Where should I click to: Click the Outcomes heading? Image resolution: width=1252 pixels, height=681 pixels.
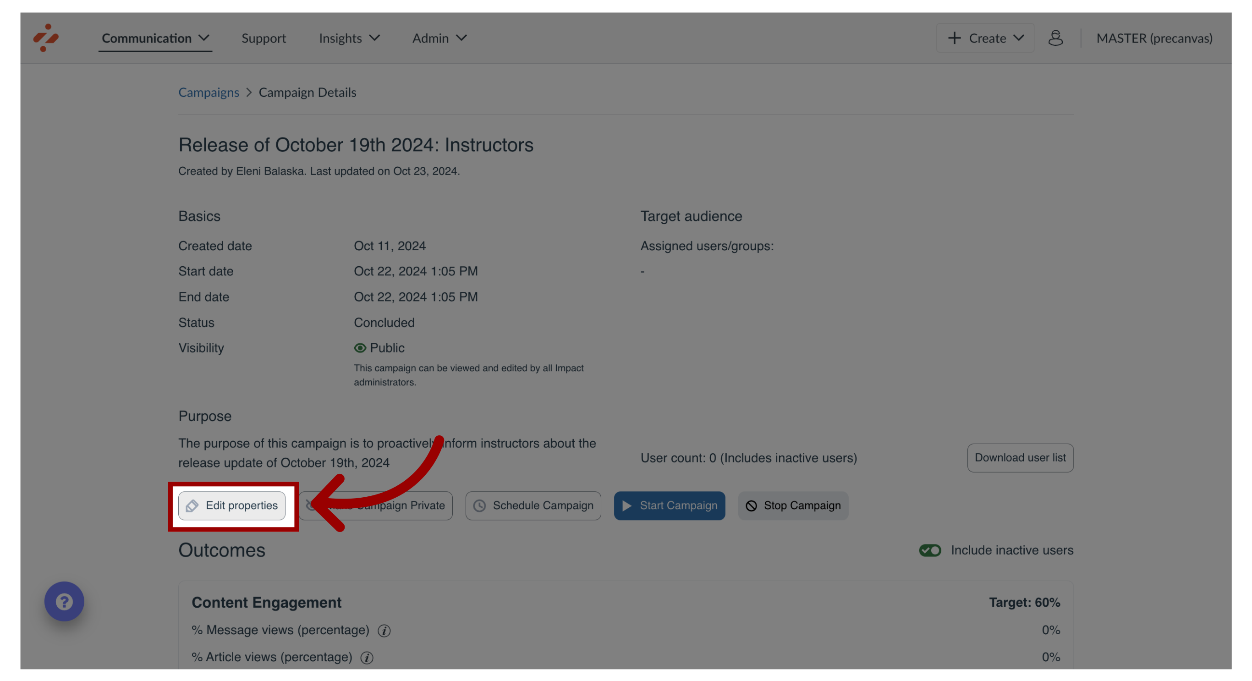[222, 550]
